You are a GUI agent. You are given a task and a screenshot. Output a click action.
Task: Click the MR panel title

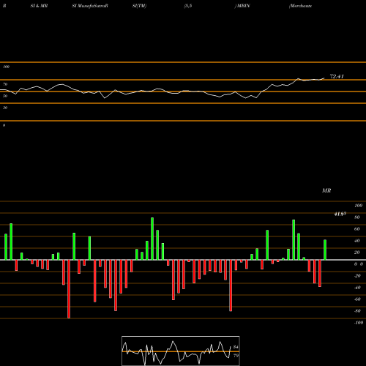click(326, 190)
